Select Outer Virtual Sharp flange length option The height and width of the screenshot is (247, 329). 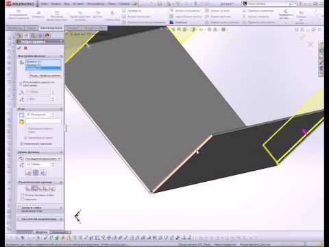click(29, 173)
